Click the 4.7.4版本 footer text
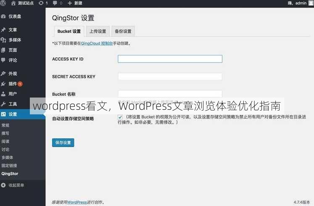 pyautogui.click(x=302, y=202)
